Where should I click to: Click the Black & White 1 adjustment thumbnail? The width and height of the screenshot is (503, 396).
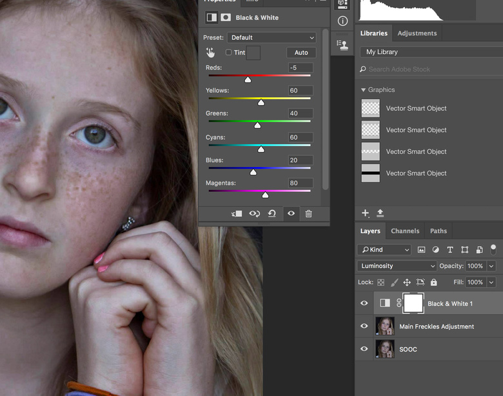(385, 303)
